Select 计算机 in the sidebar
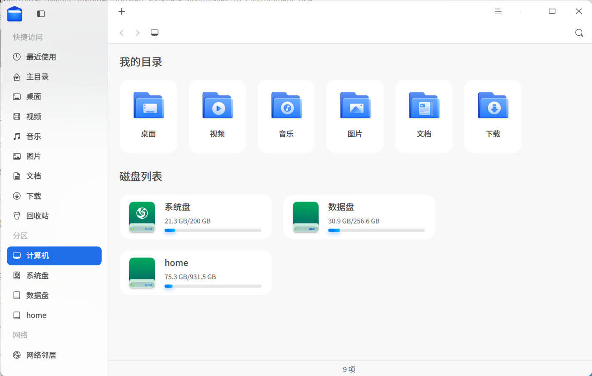 click(54, 256)
